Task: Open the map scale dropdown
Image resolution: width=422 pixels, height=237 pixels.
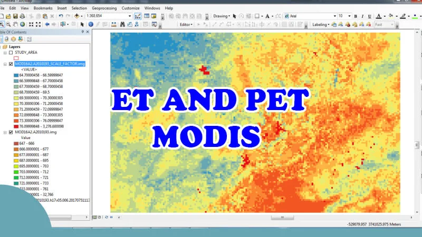Action: tap(130, 16)
